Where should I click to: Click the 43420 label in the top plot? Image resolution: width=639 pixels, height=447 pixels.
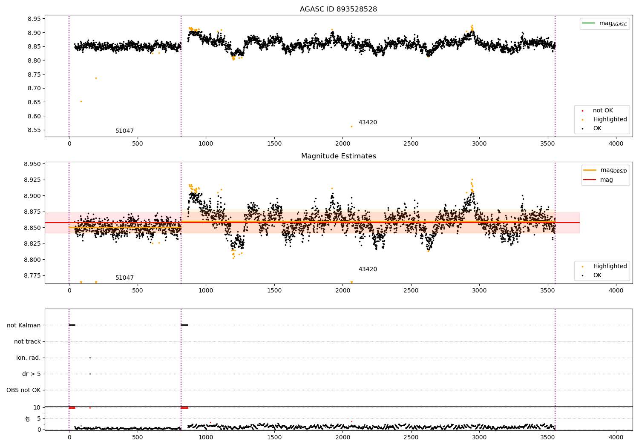(368, 123)
